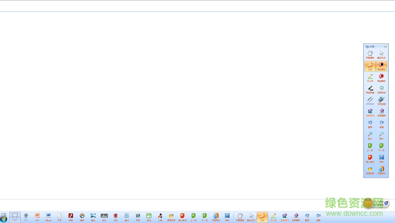Open the video player tool in bottom toolbar
Screen dimensions: 395x223
pos(82,217)
